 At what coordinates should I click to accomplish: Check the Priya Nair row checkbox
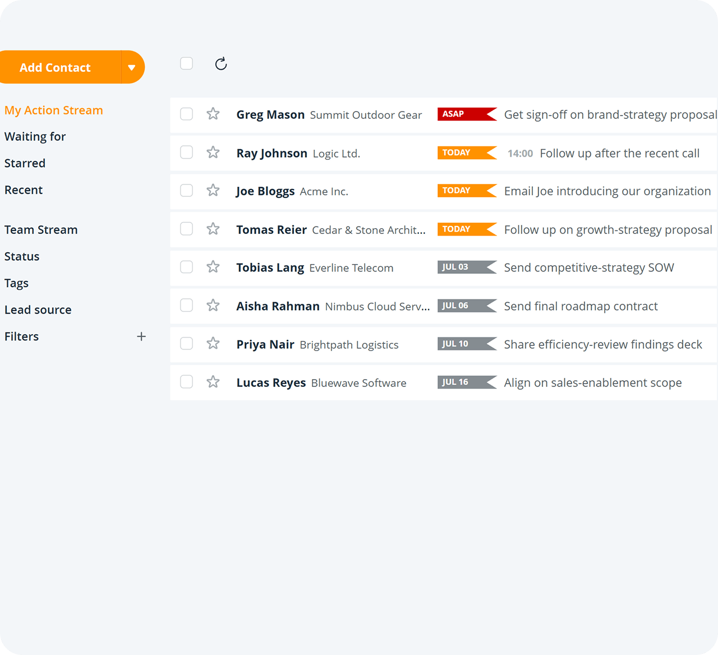point(187,343)
